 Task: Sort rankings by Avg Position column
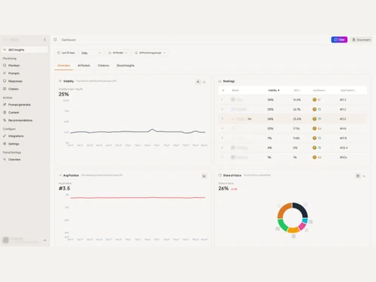pos(347,90)
